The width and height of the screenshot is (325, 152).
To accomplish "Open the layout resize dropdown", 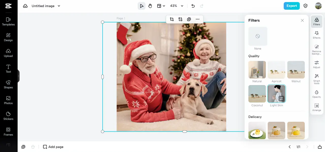I will click(x=161, y=6).
